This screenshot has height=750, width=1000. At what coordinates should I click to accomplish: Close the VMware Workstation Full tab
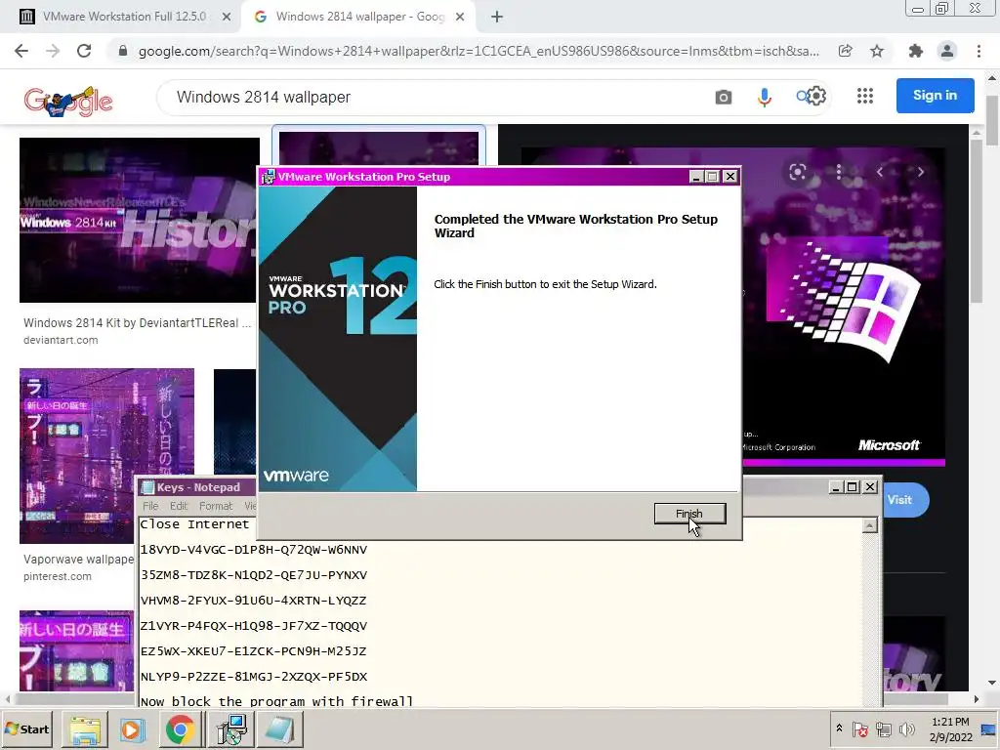(x=227, y=18)
